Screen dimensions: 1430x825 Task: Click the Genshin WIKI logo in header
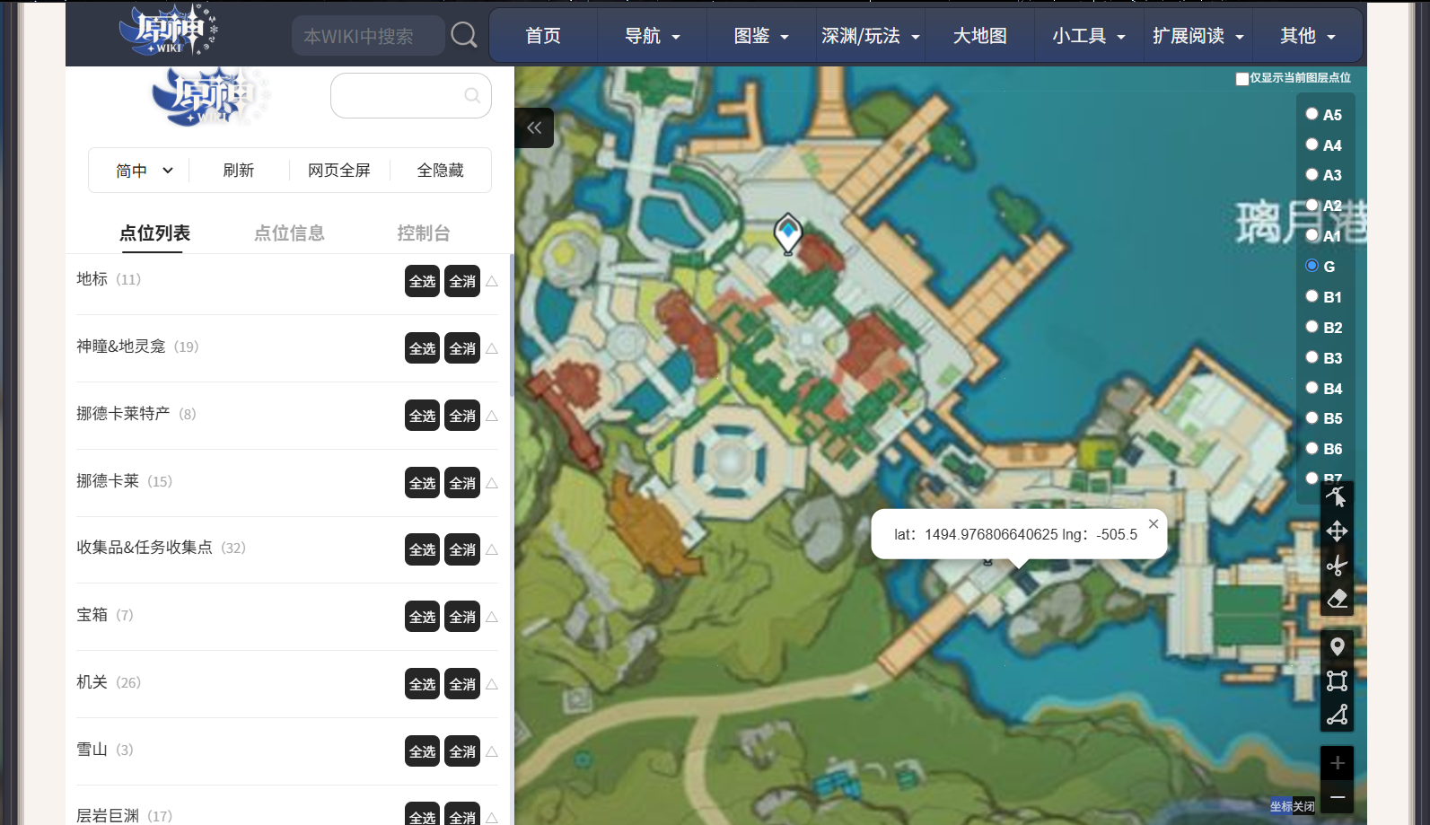click(169, 31)
